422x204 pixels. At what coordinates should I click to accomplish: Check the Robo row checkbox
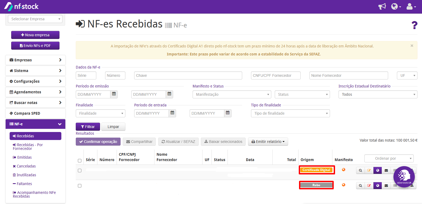click(79, 186)
